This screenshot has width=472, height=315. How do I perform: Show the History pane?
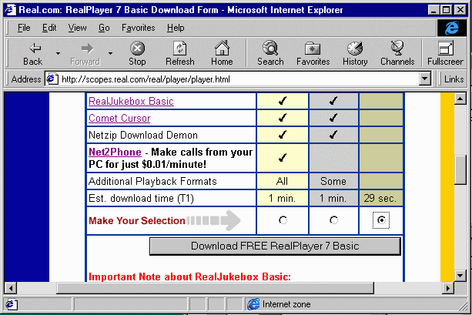[355, 54]
